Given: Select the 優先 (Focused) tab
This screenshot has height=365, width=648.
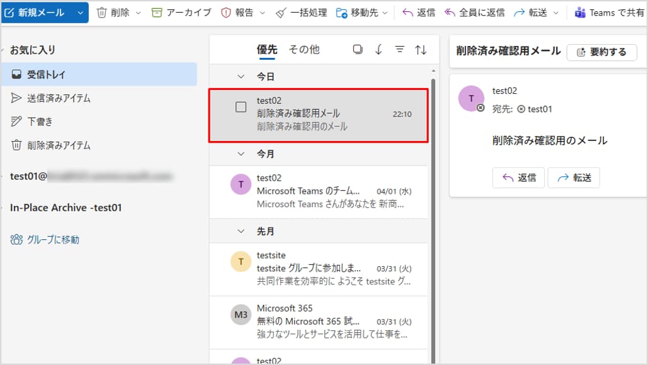Looking at the screenshot, I should click(x=266, y=50).
